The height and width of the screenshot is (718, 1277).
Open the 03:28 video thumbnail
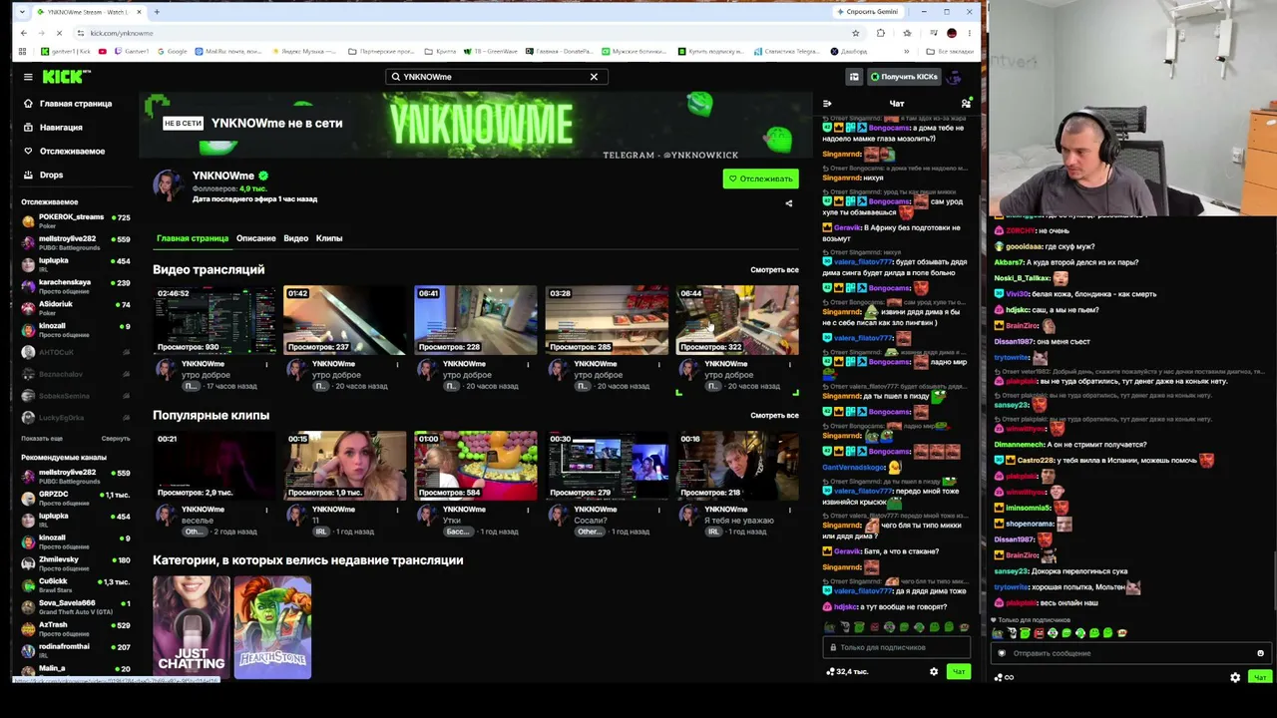click(607, 320)
